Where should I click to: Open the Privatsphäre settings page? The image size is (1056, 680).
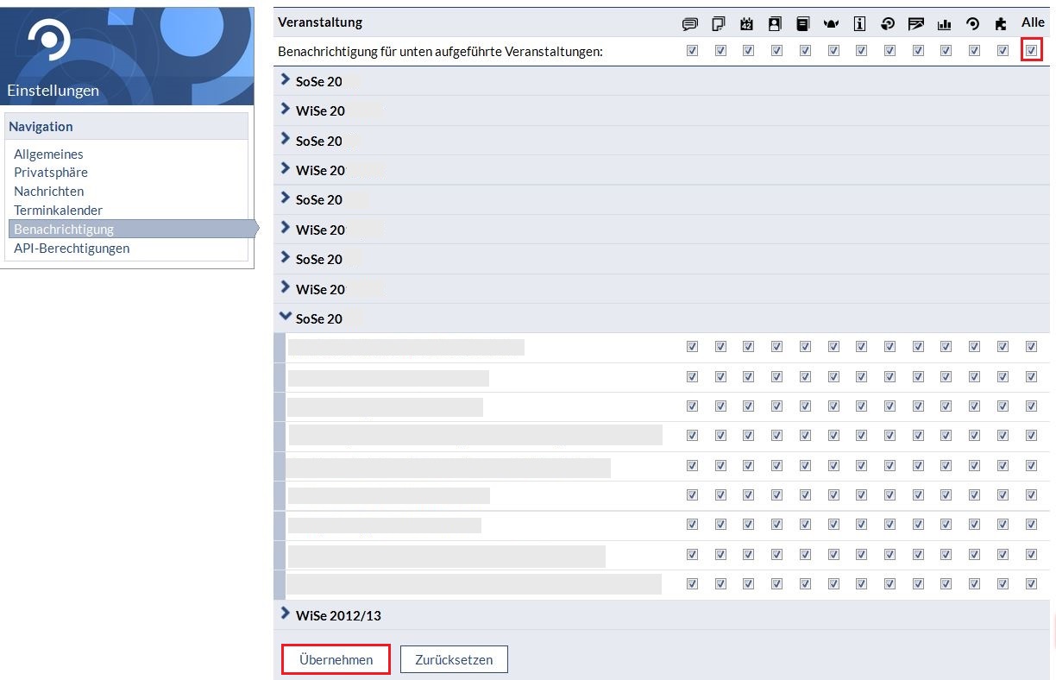tap(51, 173)
